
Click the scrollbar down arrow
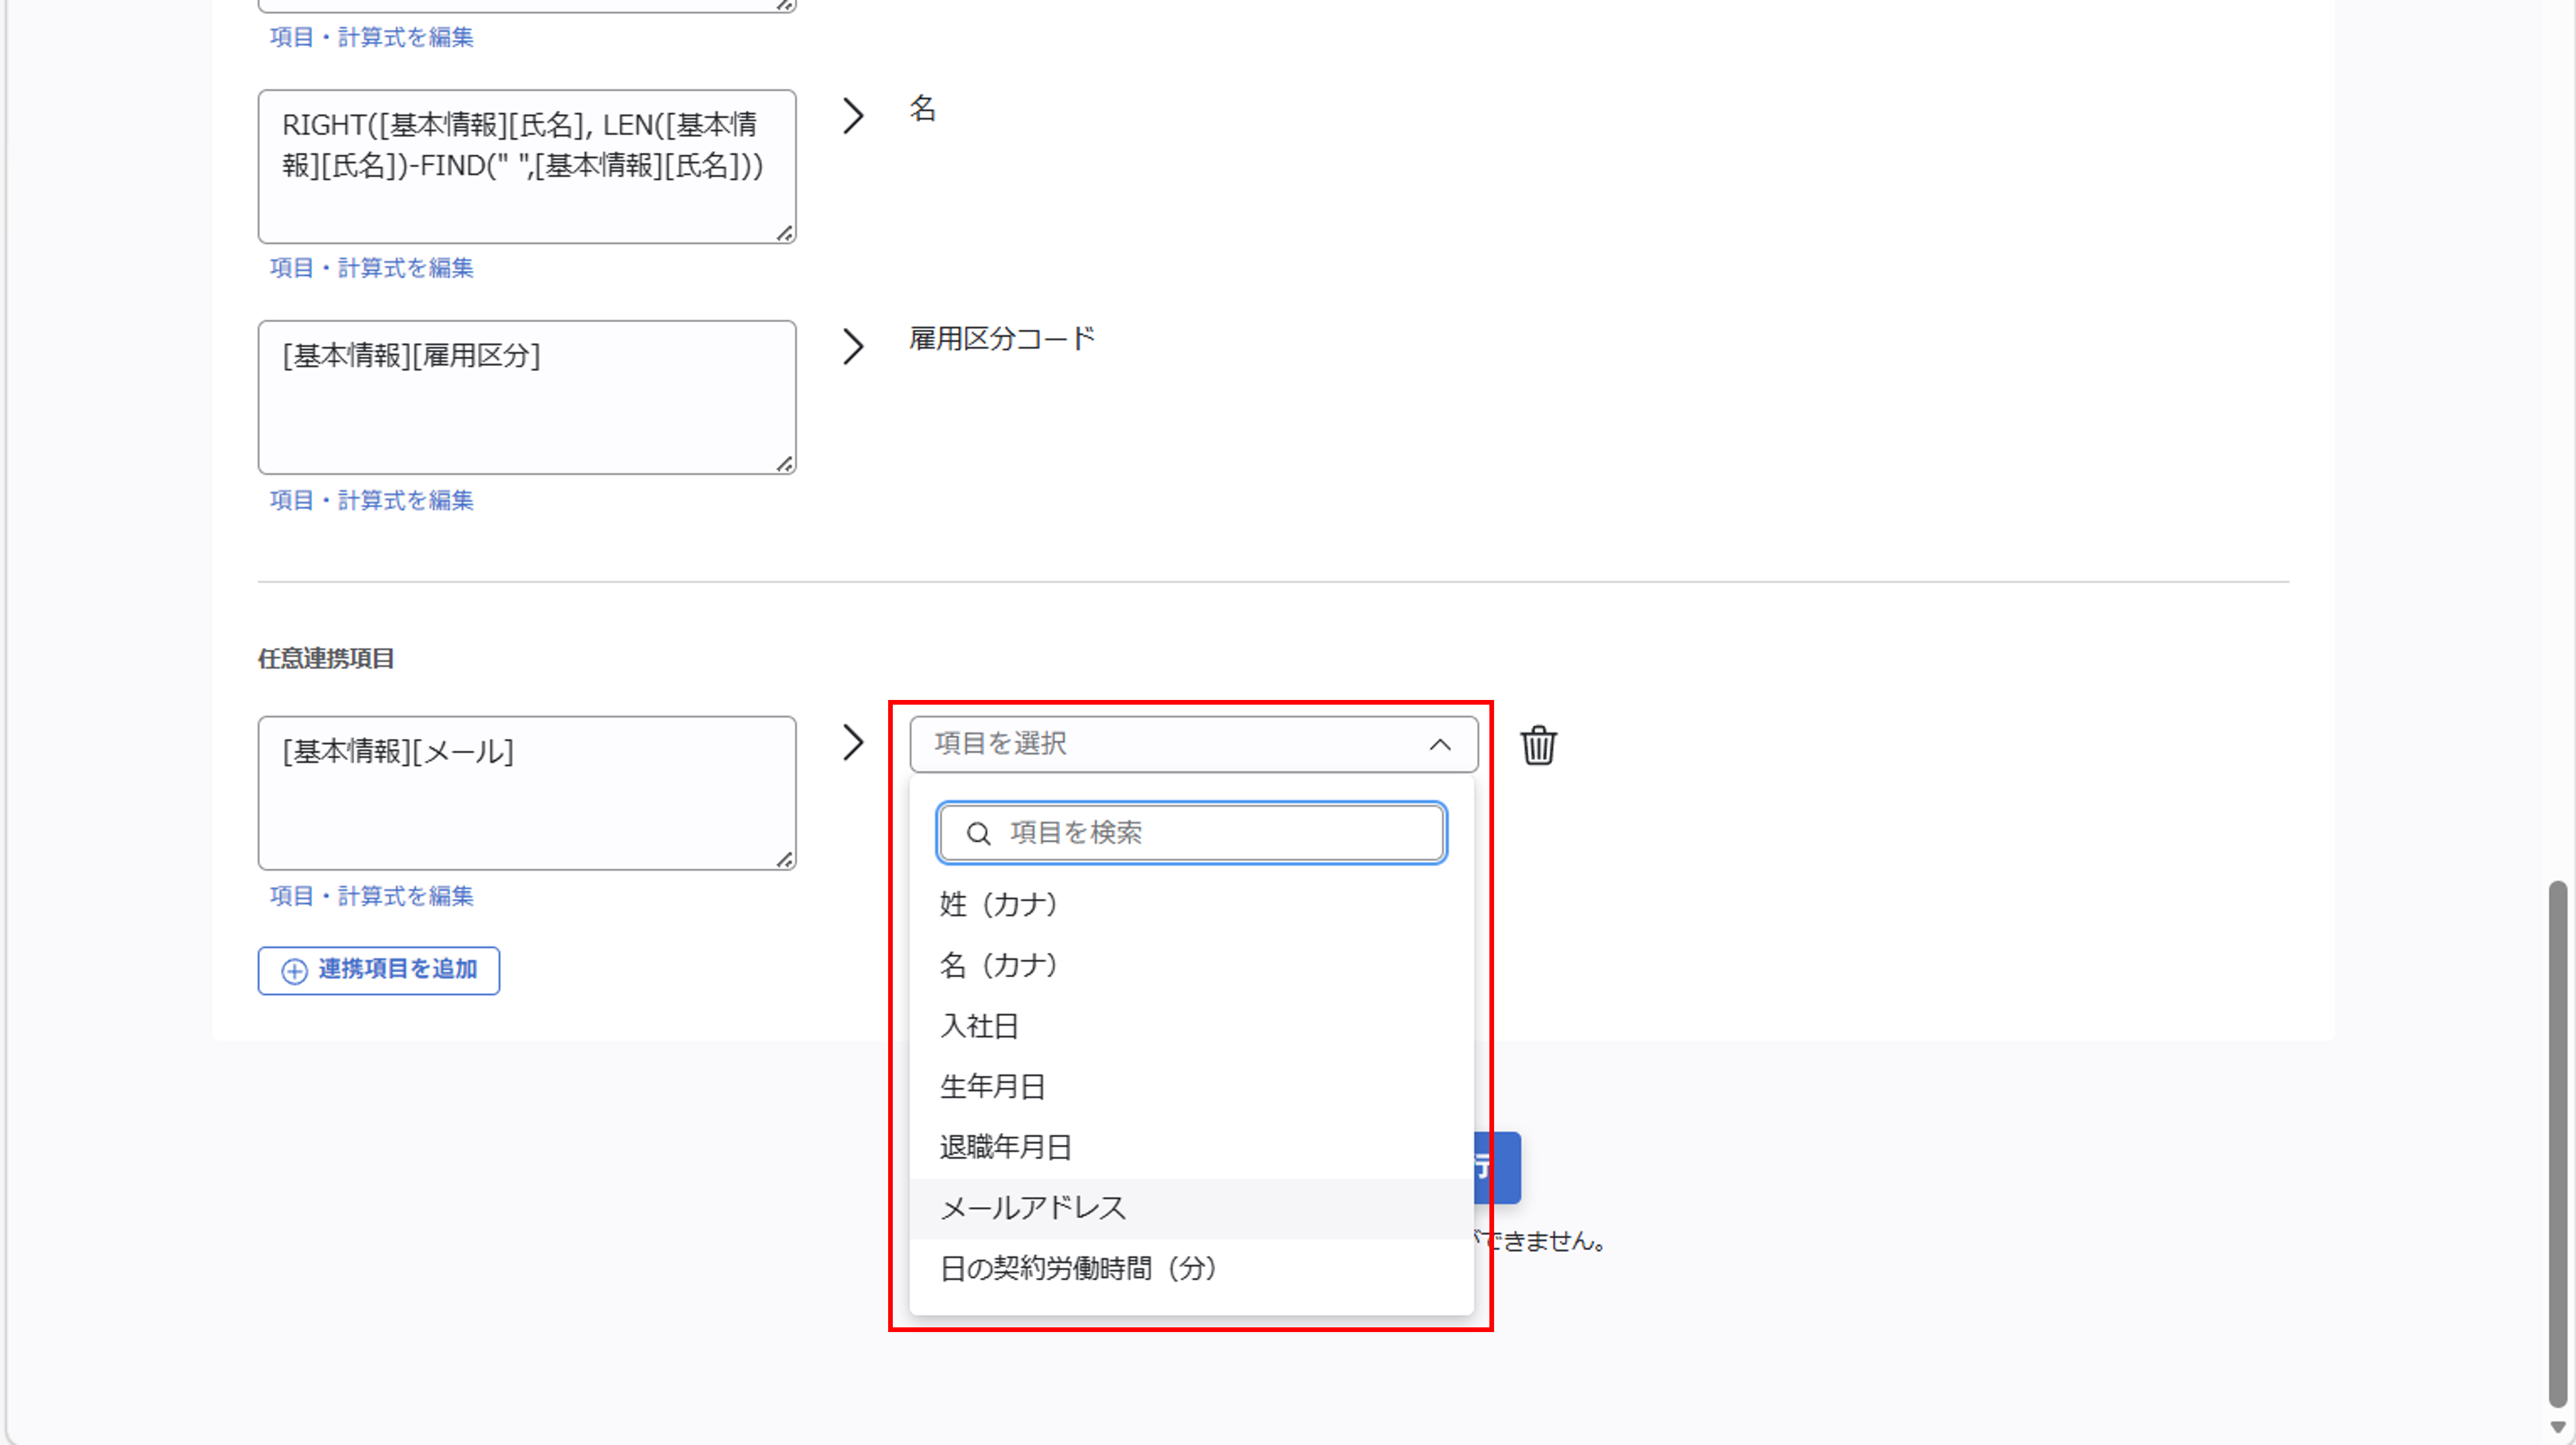(2558, 1428)
